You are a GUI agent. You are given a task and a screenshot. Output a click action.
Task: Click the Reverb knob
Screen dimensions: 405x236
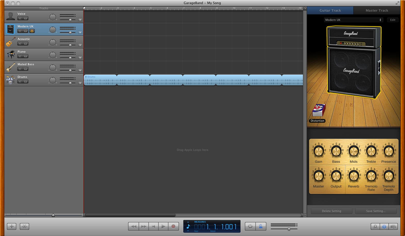(x=354, y=176)
